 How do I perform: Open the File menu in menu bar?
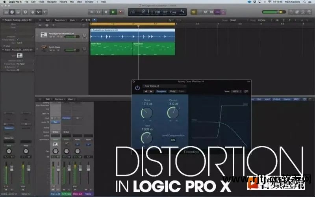pyautogui.click(x=26, y=2)
